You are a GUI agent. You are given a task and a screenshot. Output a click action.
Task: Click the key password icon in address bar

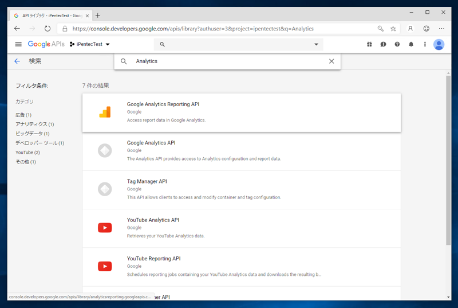[x=380, y=28]
